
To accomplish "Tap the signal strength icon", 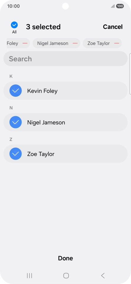I will [x=113, y=6].
